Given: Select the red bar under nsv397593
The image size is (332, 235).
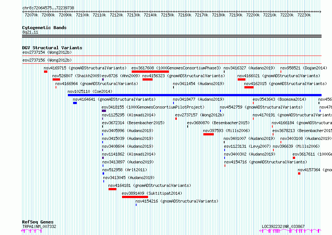Looking at the screenshot, I should pos(209,134).
